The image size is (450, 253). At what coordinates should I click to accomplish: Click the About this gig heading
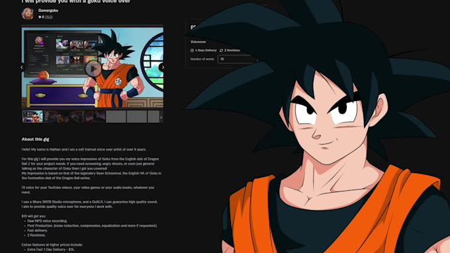coord(35,139)
